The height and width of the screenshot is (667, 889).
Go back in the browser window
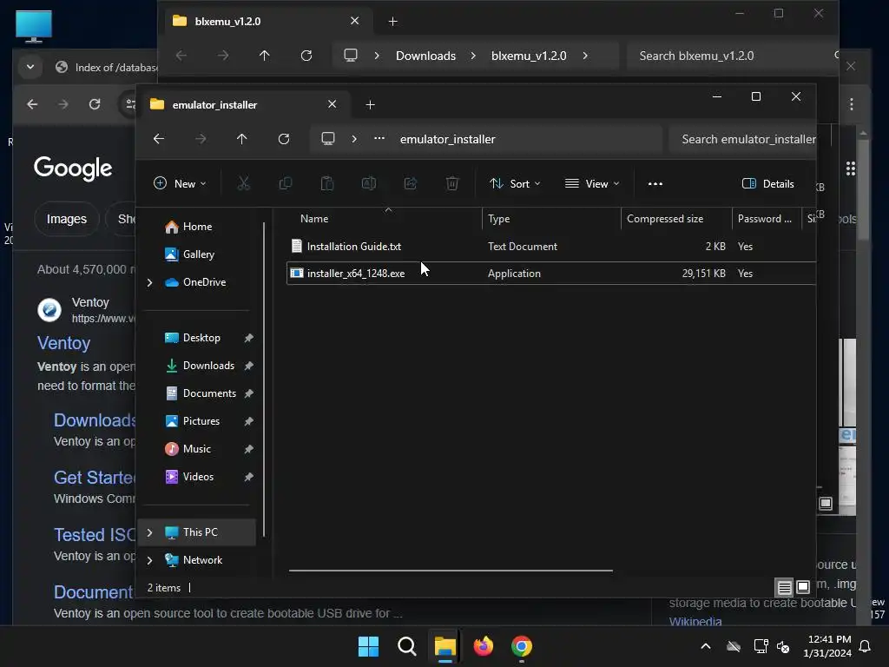32,104
